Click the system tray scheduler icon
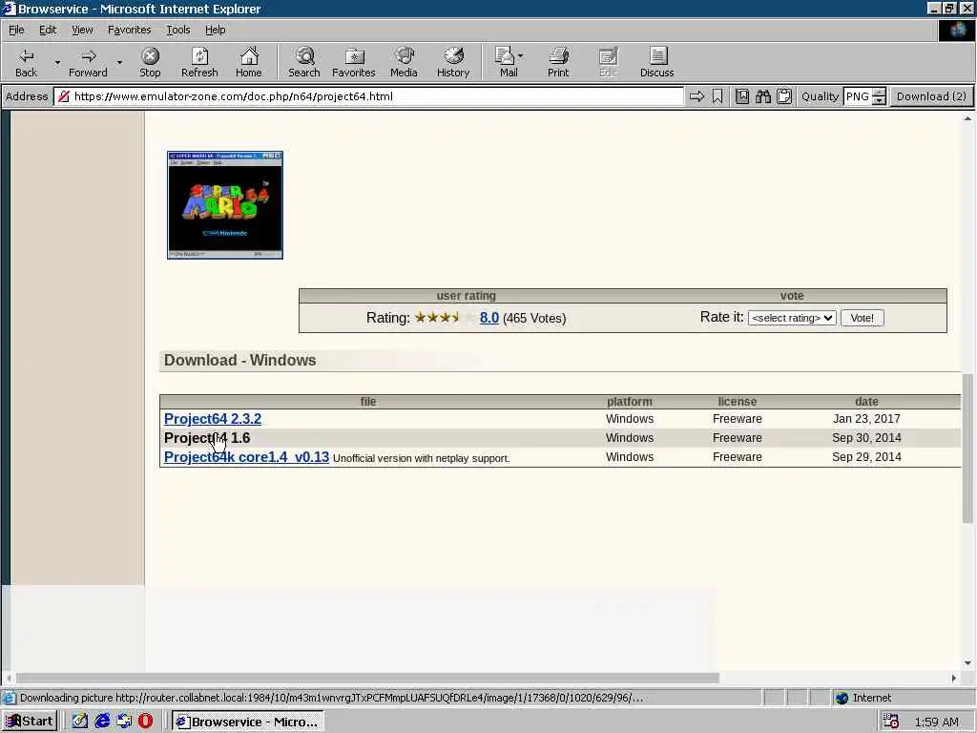Image resolution: width=977 pixels, height=733 pixels. 891,722
